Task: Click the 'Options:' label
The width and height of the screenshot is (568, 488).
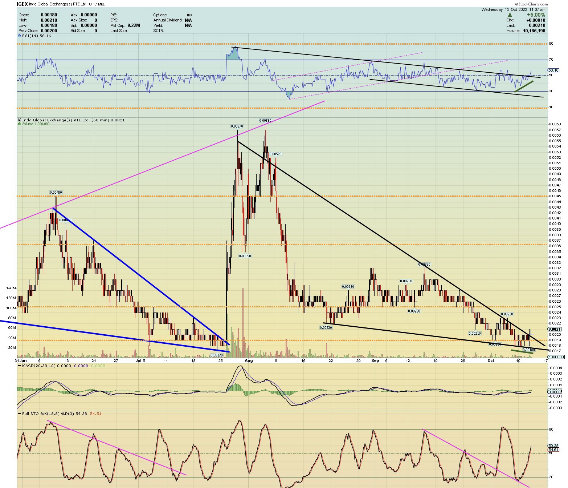Action: [160, 15]
